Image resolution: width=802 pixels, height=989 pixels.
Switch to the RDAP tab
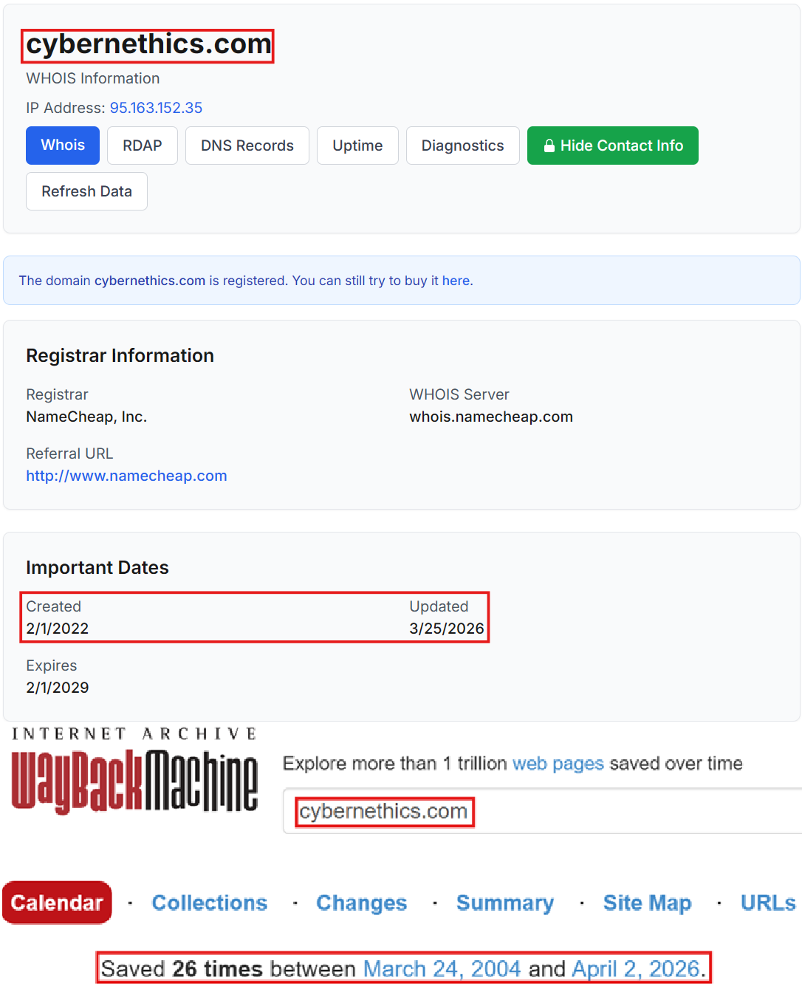142,146
